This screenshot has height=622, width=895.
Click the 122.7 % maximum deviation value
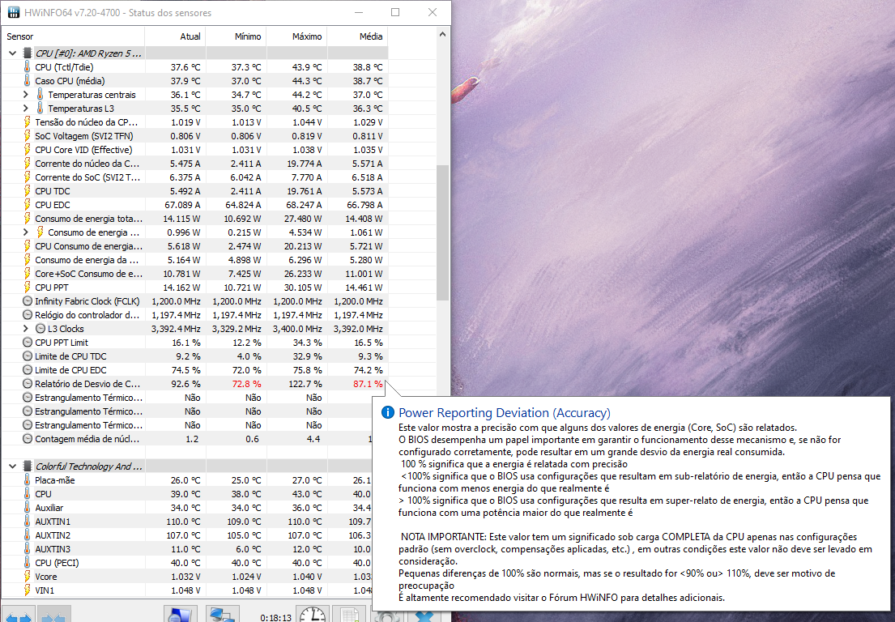pos(305,384)
